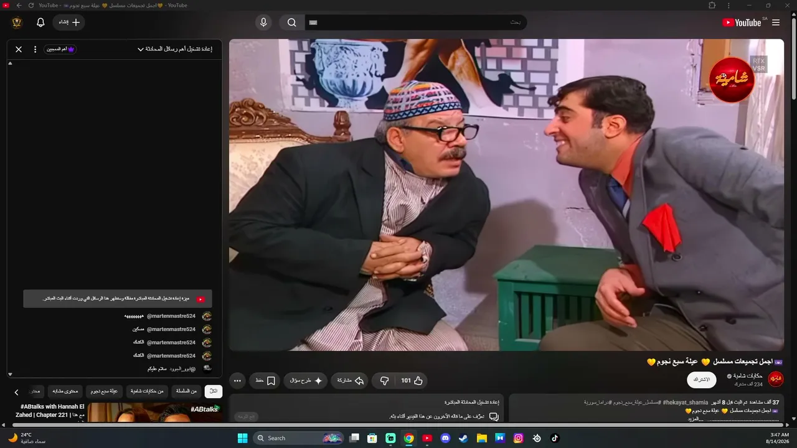Open Steam from the taskbar
797x448 pixels.
tap(463, 438)
